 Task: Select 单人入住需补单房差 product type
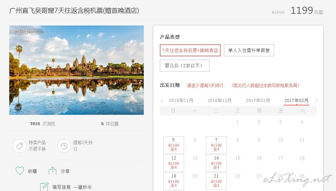click(x=249, y=50)
